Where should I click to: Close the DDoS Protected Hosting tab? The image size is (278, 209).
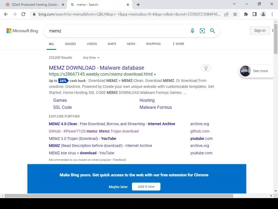[x=63, y=5]
